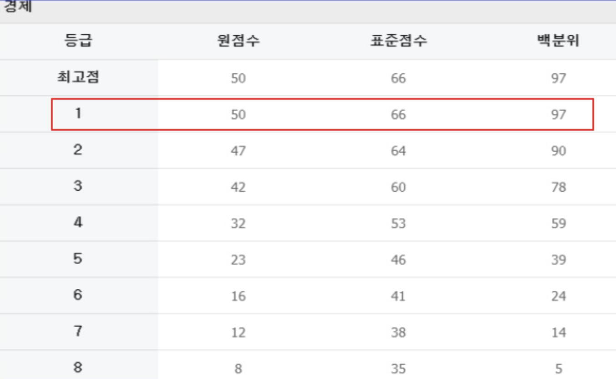Click standard score 60 in grade 3 row
The height and width of the screenshot is (379, 616).
pos(398,187)
